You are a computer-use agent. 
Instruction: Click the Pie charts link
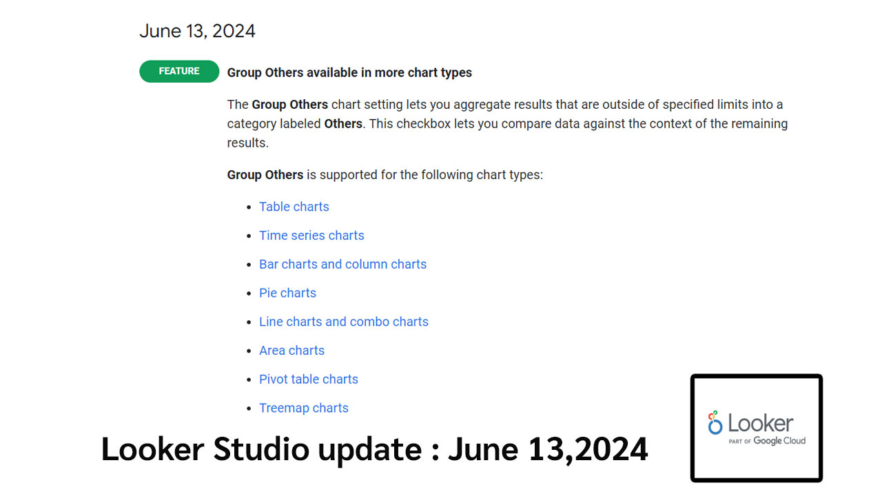click(x=287, y=293)
